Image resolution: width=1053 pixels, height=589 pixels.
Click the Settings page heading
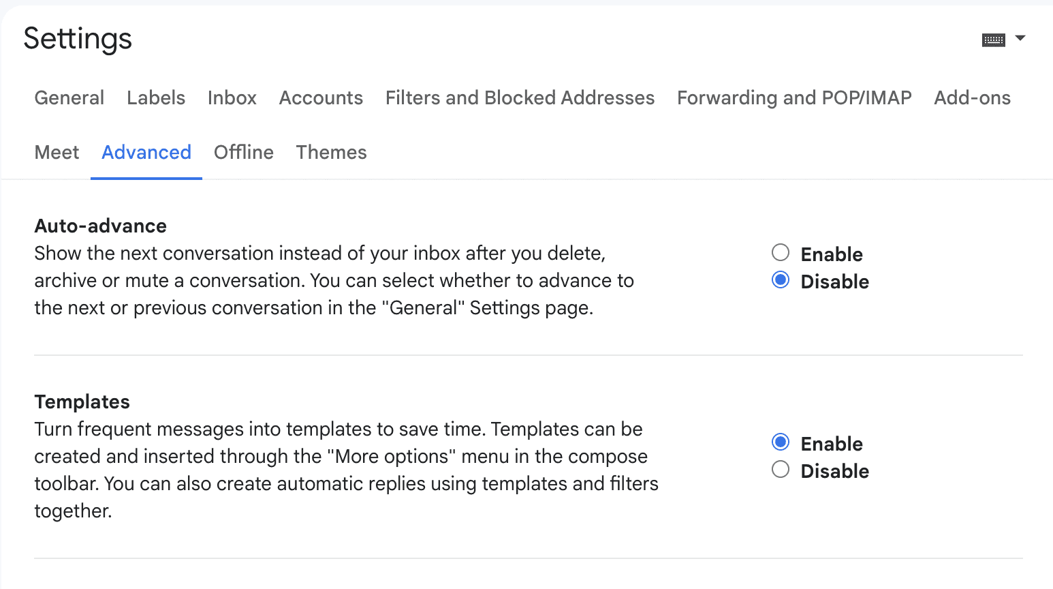click(78, 39)
